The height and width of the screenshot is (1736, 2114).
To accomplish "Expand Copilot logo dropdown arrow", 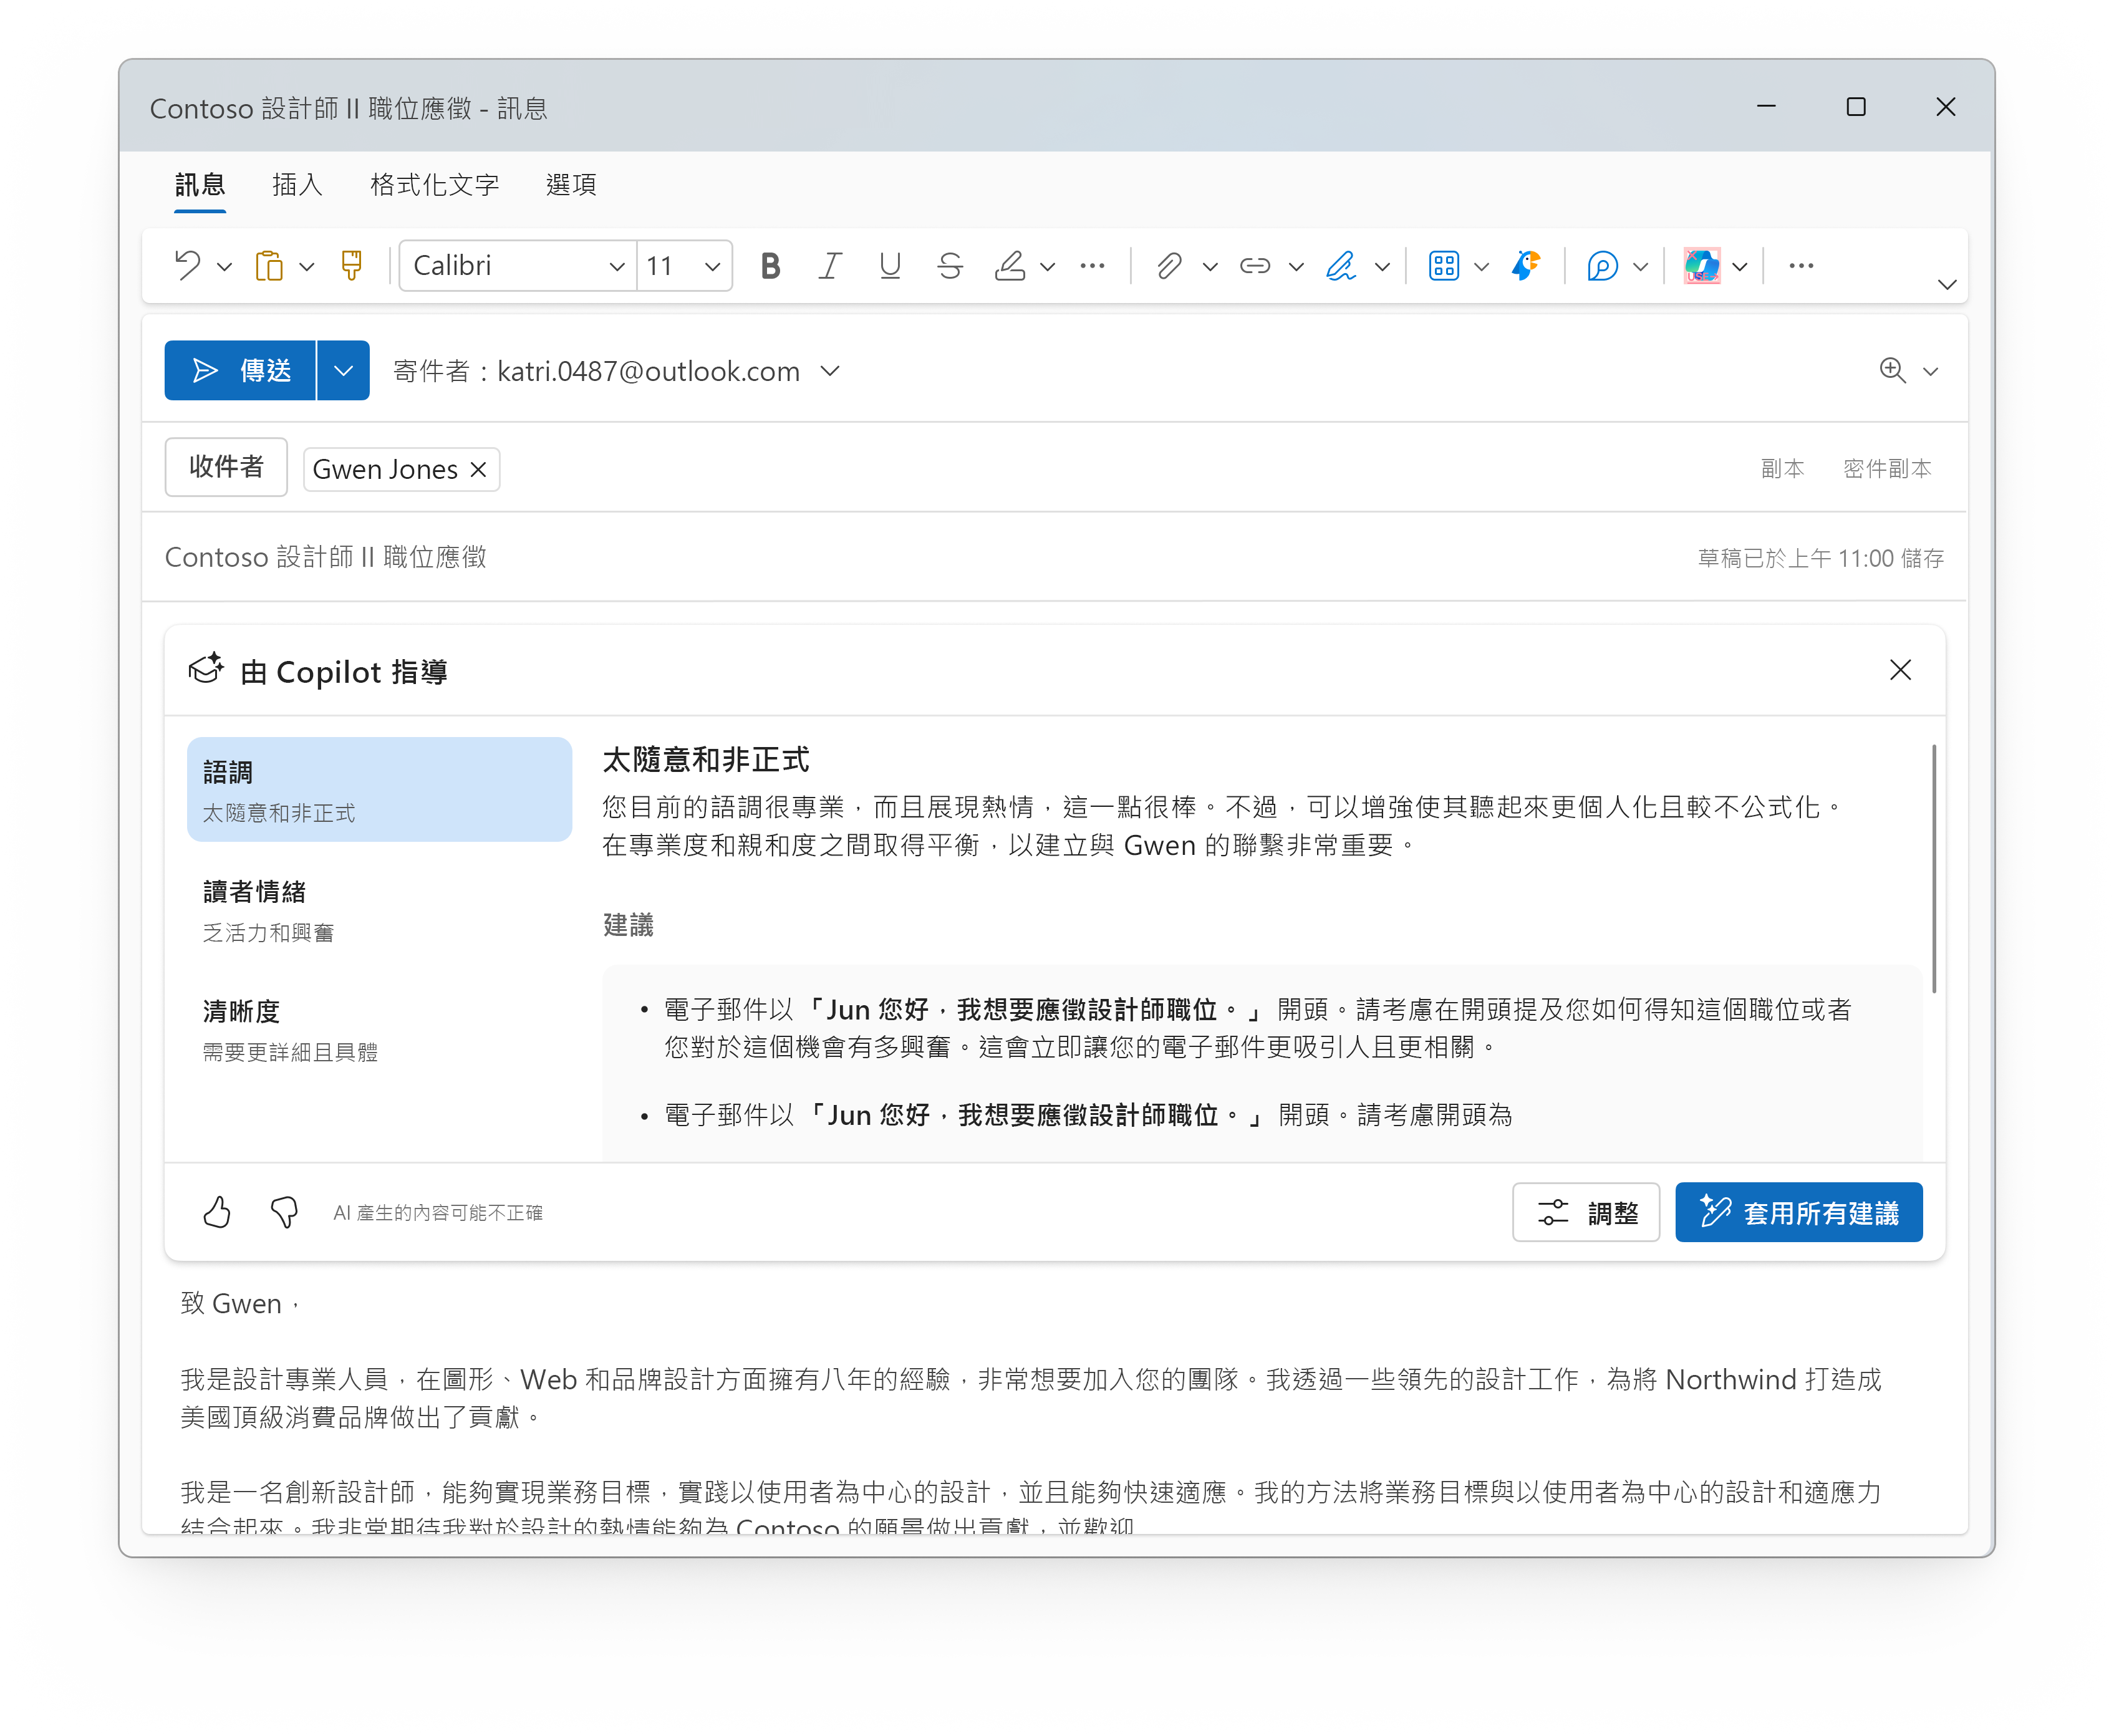I will [1740, 267].
